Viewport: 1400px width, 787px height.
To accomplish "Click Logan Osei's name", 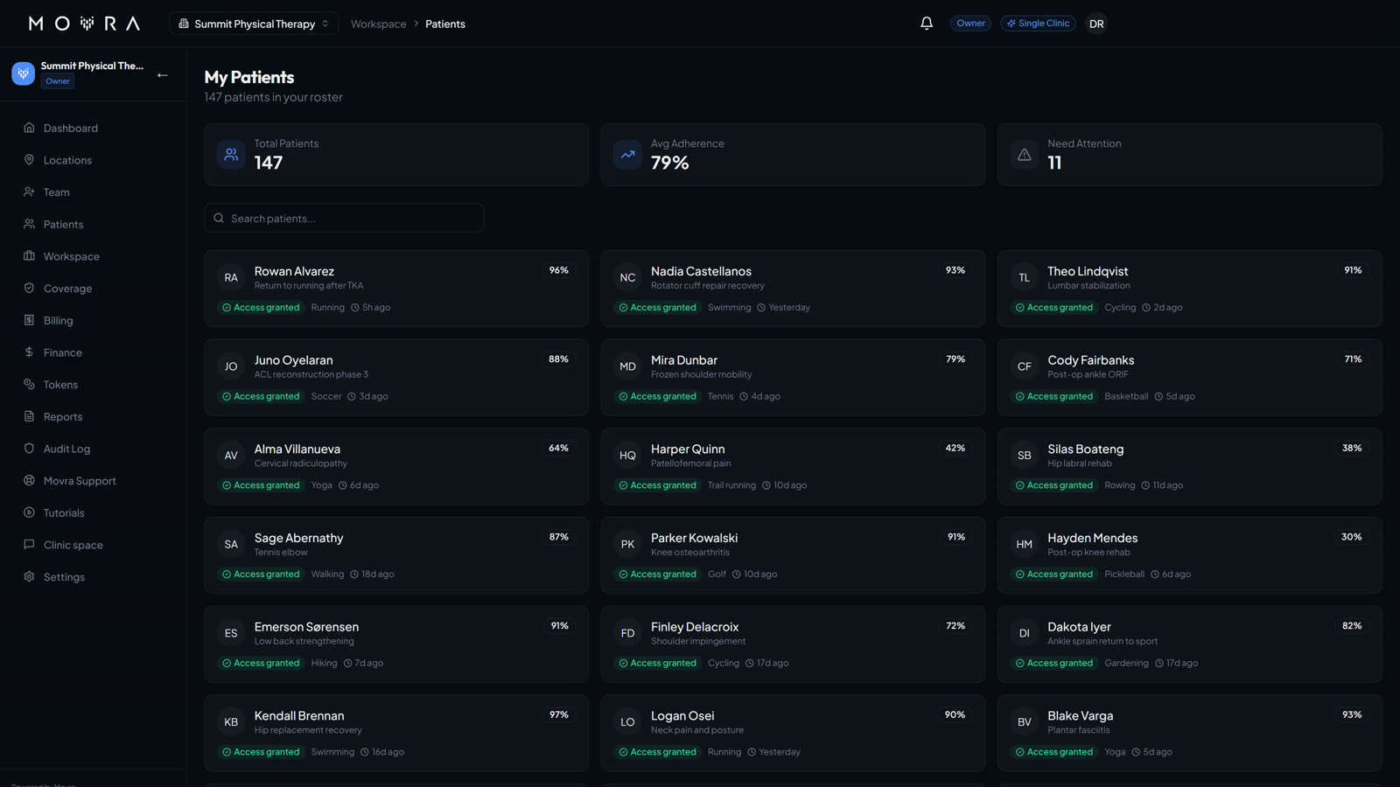I will [x=682, y=715].
